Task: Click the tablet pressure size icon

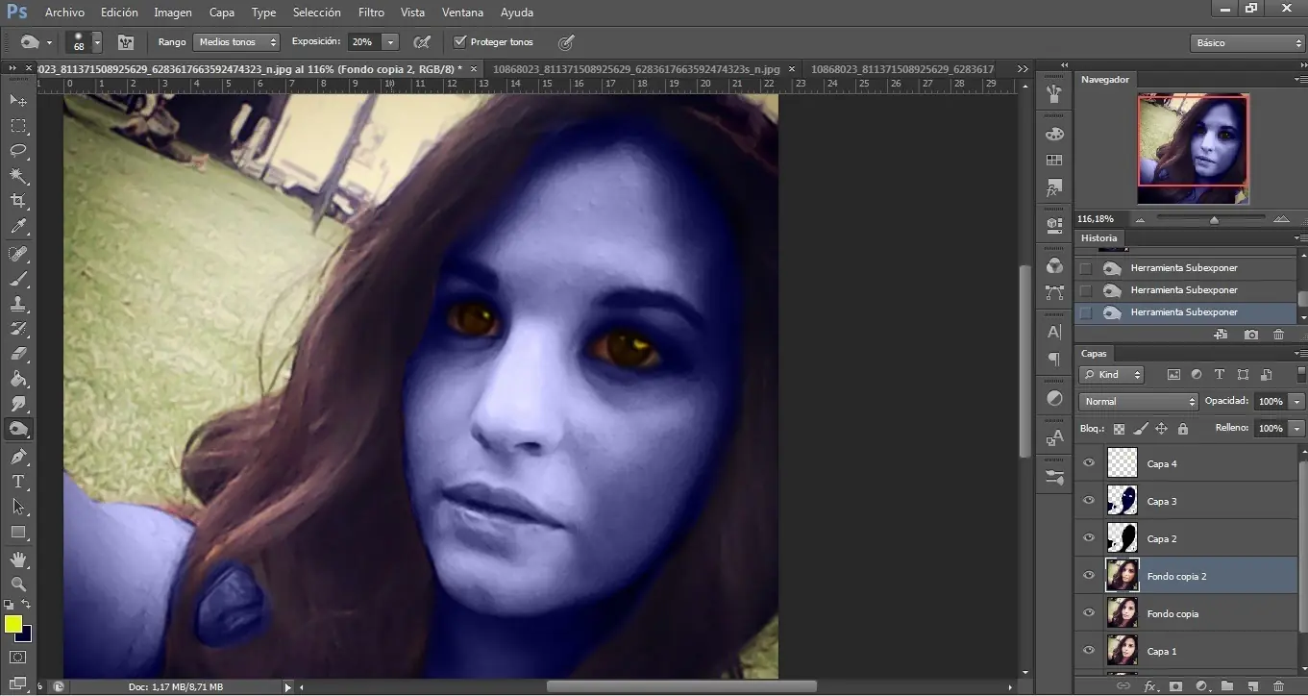Action: (x=566, y=42)
